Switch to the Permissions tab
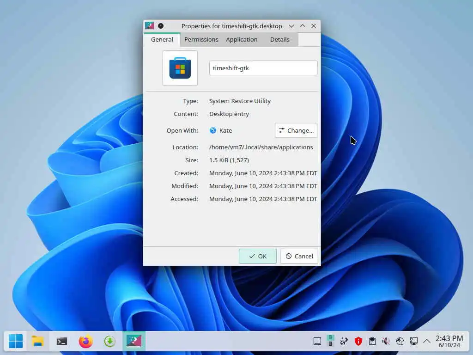Viewport: 473px width, 355px height. [x=201, y=40]
